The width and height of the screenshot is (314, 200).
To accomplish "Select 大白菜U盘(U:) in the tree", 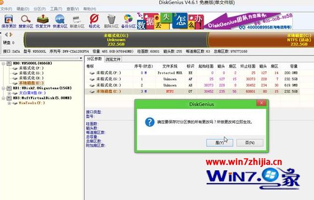I will [x=33, y=93].
